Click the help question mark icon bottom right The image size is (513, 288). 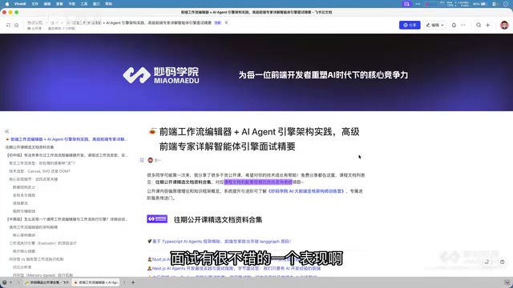coord(503,262)
